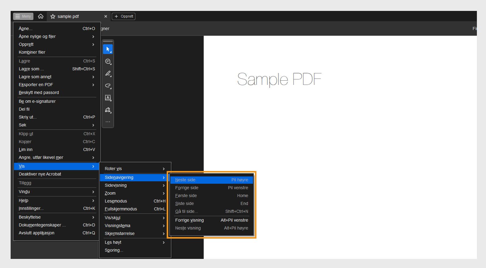486x268 pixels.
Task: Open Dokumentegenskaper ...
Action: point(57,225)
